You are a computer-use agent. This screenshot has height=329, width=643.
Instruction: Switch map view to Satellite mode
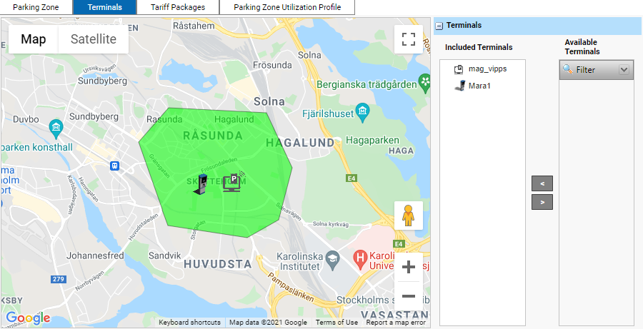(94, 39)
